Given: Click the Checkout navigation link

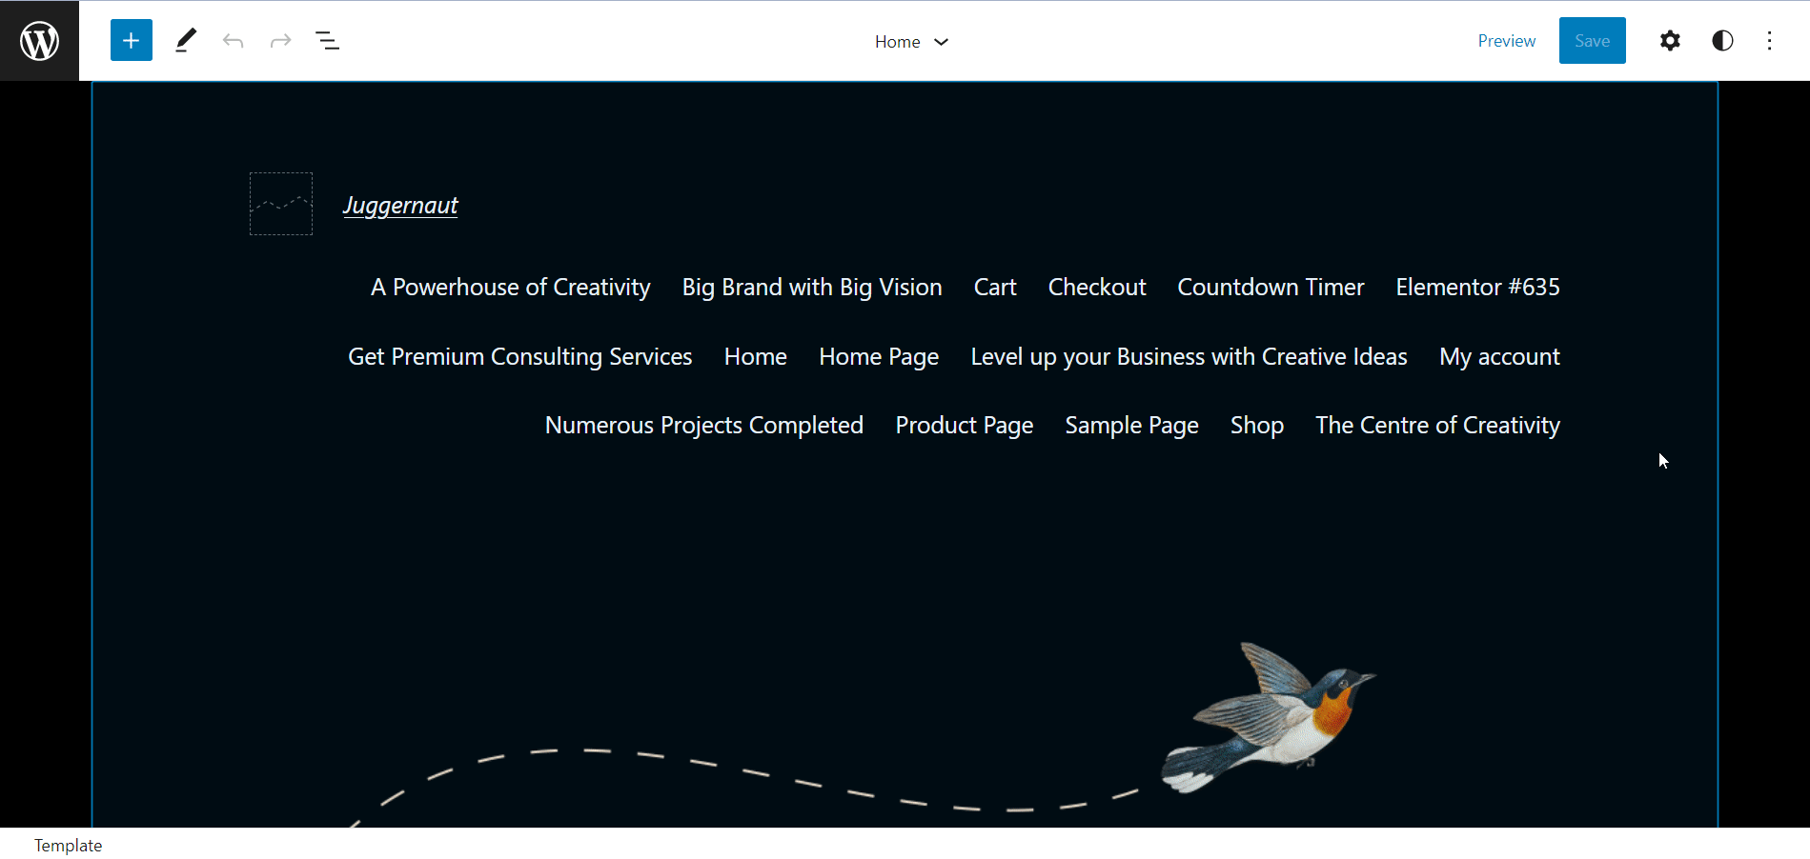Looking at the screenshot, I should click(x=1097, y=288).
